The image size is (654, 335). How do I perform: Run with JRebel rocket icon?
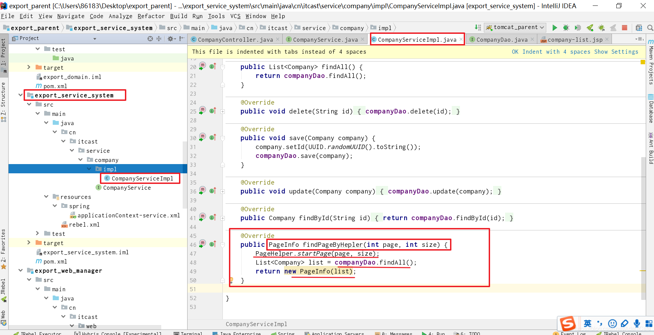590,28
